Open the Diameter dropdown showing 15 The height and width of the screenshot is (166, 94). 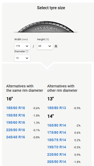pyautogui.click(x=22, y=58)
